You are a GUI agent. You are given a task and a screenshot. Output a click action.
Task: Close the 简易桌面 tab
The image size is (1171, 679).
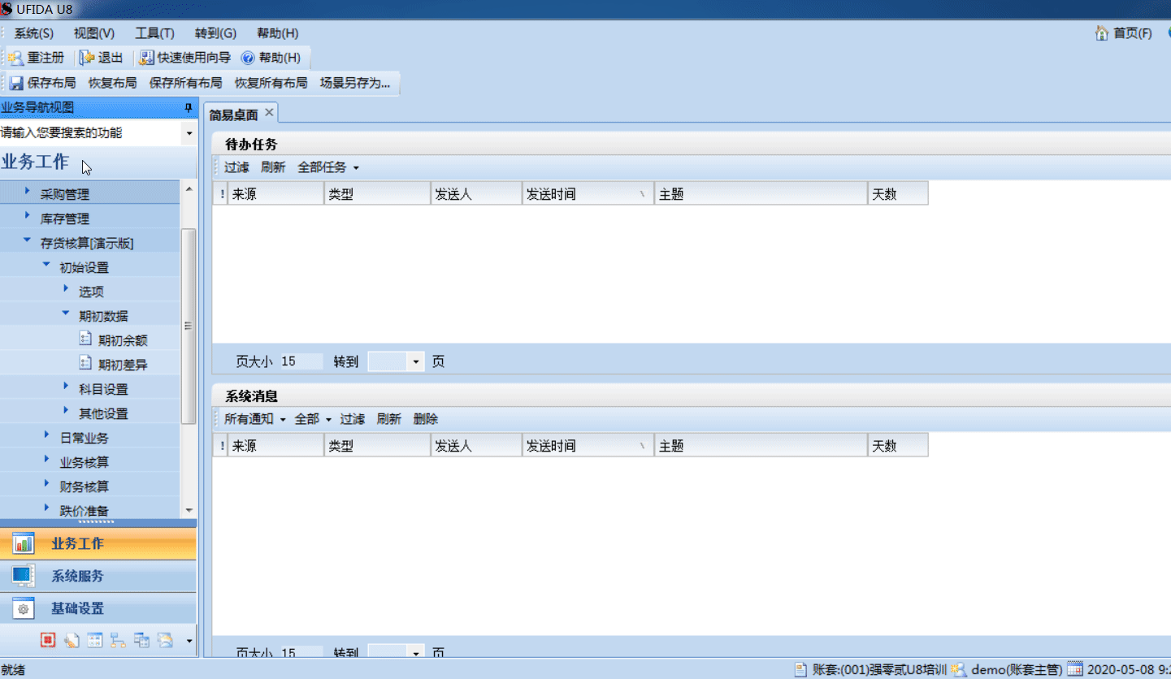pyautogui.click(x=270, y=112)
